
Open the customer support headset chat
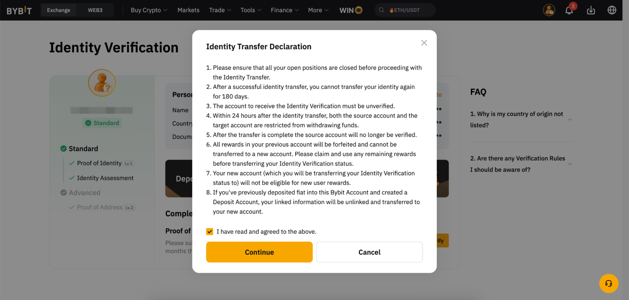point(609,283)
